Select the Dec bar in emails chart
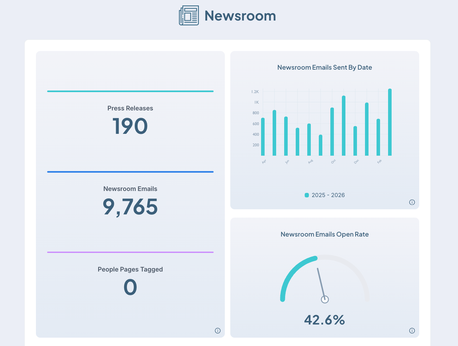458x346 pixels. (x=355, y=141)
